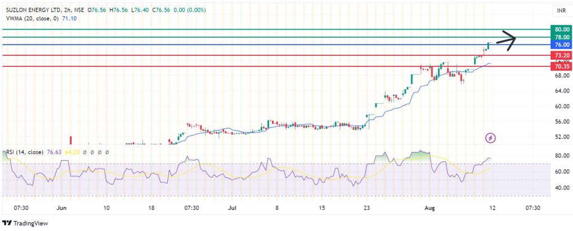Click the TradingView logo link
Image resolution: width=573 pixels, height=231 pixels.
25,223
